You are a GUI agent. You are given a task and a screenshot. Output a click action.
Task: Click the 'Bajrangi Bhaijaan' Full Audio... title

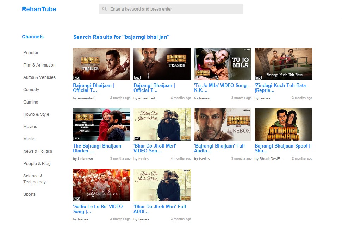click(x=219, y=148)
